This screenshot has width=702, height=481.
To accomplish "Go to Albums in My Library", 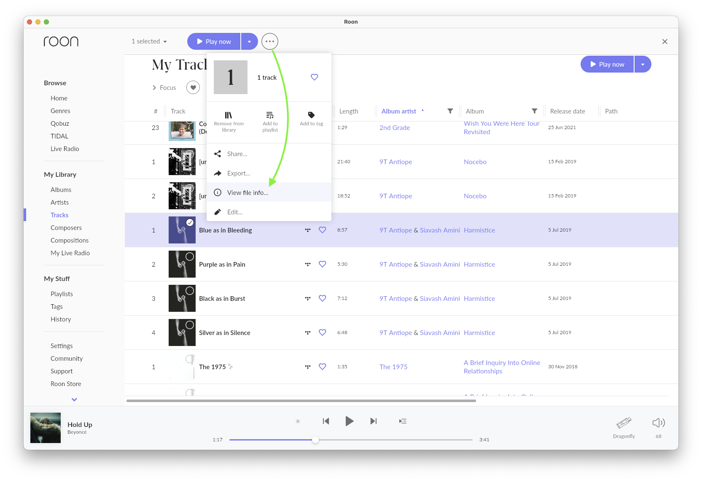I will [61, 190].
